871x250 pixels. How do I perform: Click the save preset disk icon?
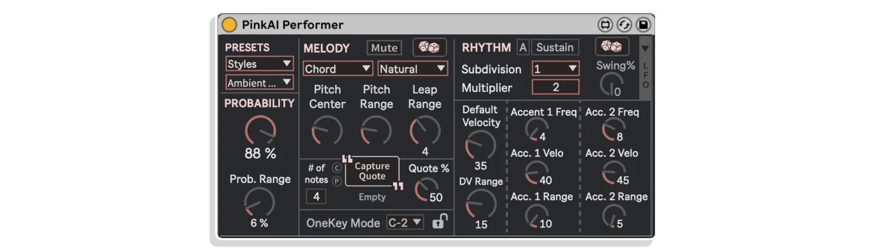643,25
